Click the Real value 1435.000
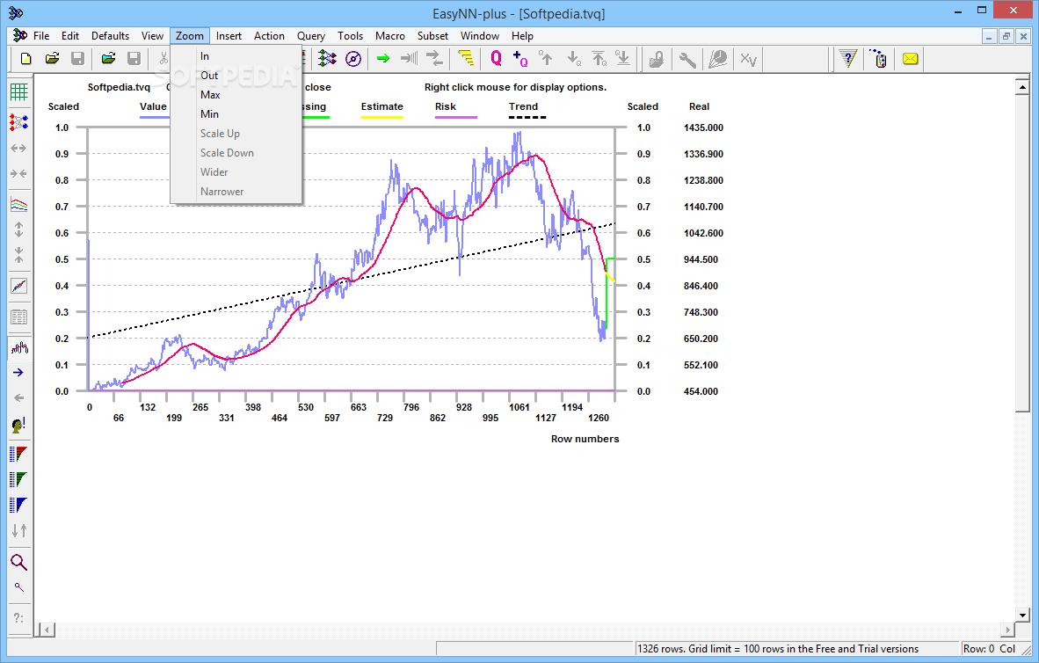This screenshot has width=1039, height=663. coord(704,128)
